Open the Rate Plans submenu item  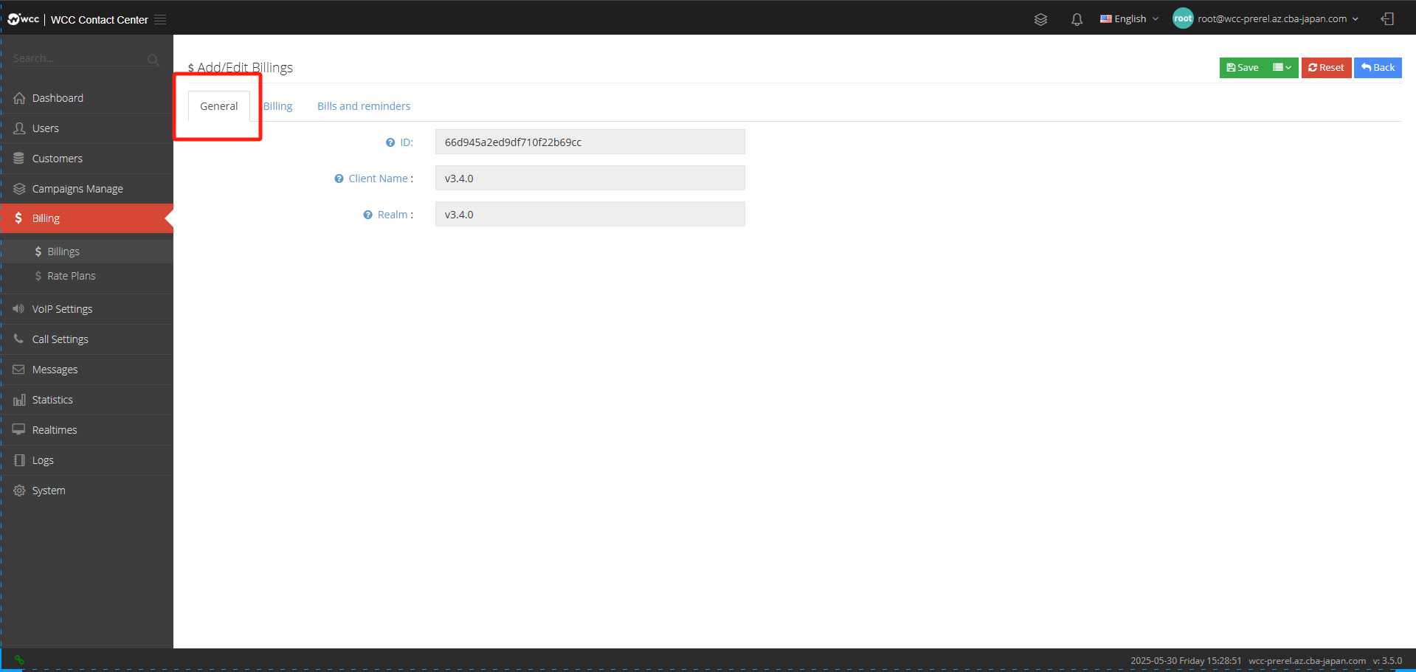86,276
